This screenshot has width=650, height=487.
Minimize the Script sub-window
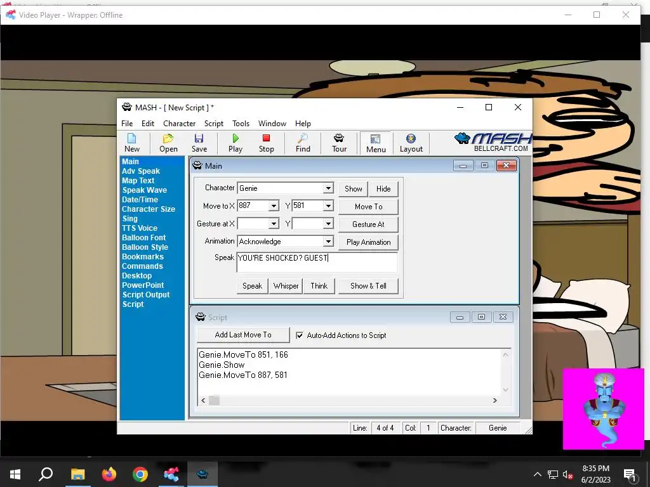coord(460,317)
